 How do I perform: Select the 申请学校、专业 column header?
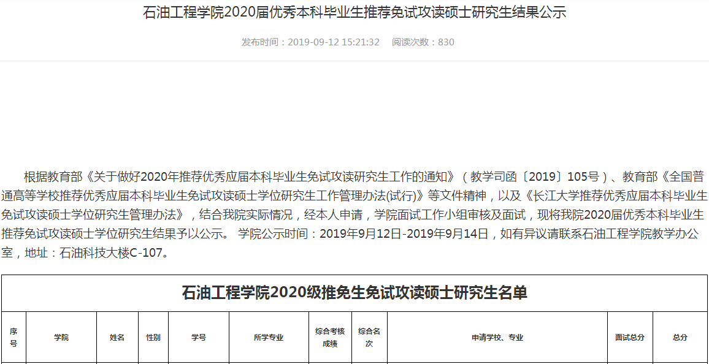coord(497,337)
